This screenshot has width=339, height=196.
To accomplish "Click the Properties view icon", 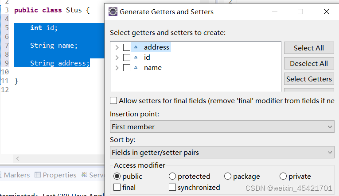I will coord(38,175).
